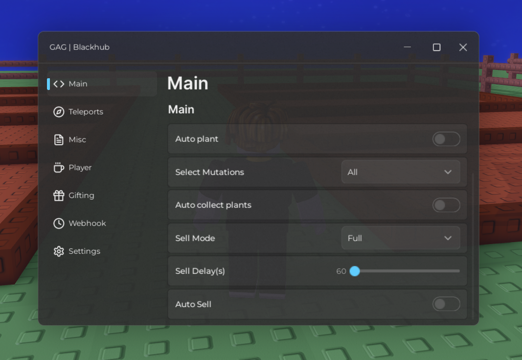Click the vertical scrollbar of the Main panel
The height and width of the screenshot is (360, 522).
(473, 246)
